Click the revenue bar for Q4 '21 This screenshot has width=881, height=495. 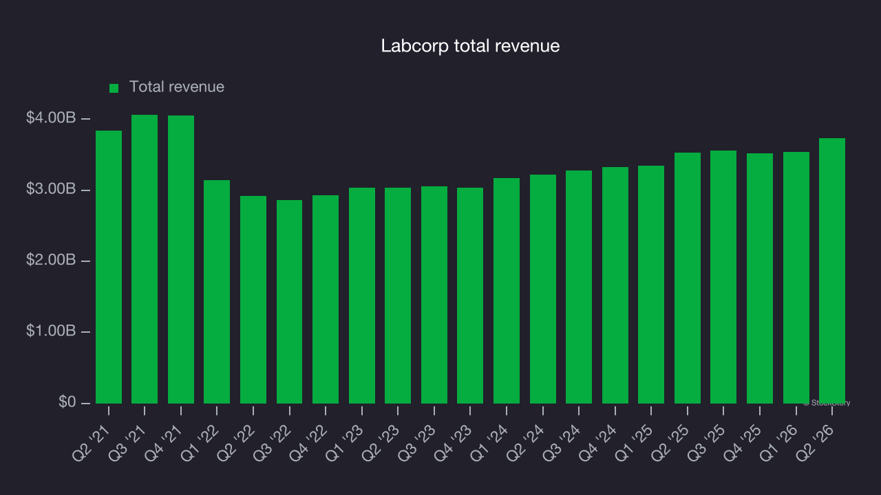[x=181, y=259]
